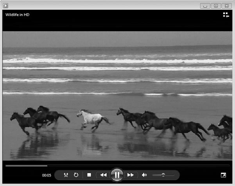Click the 00:05 elapsed time display
This screenshot has width=235, height=186.
point(47,175)
